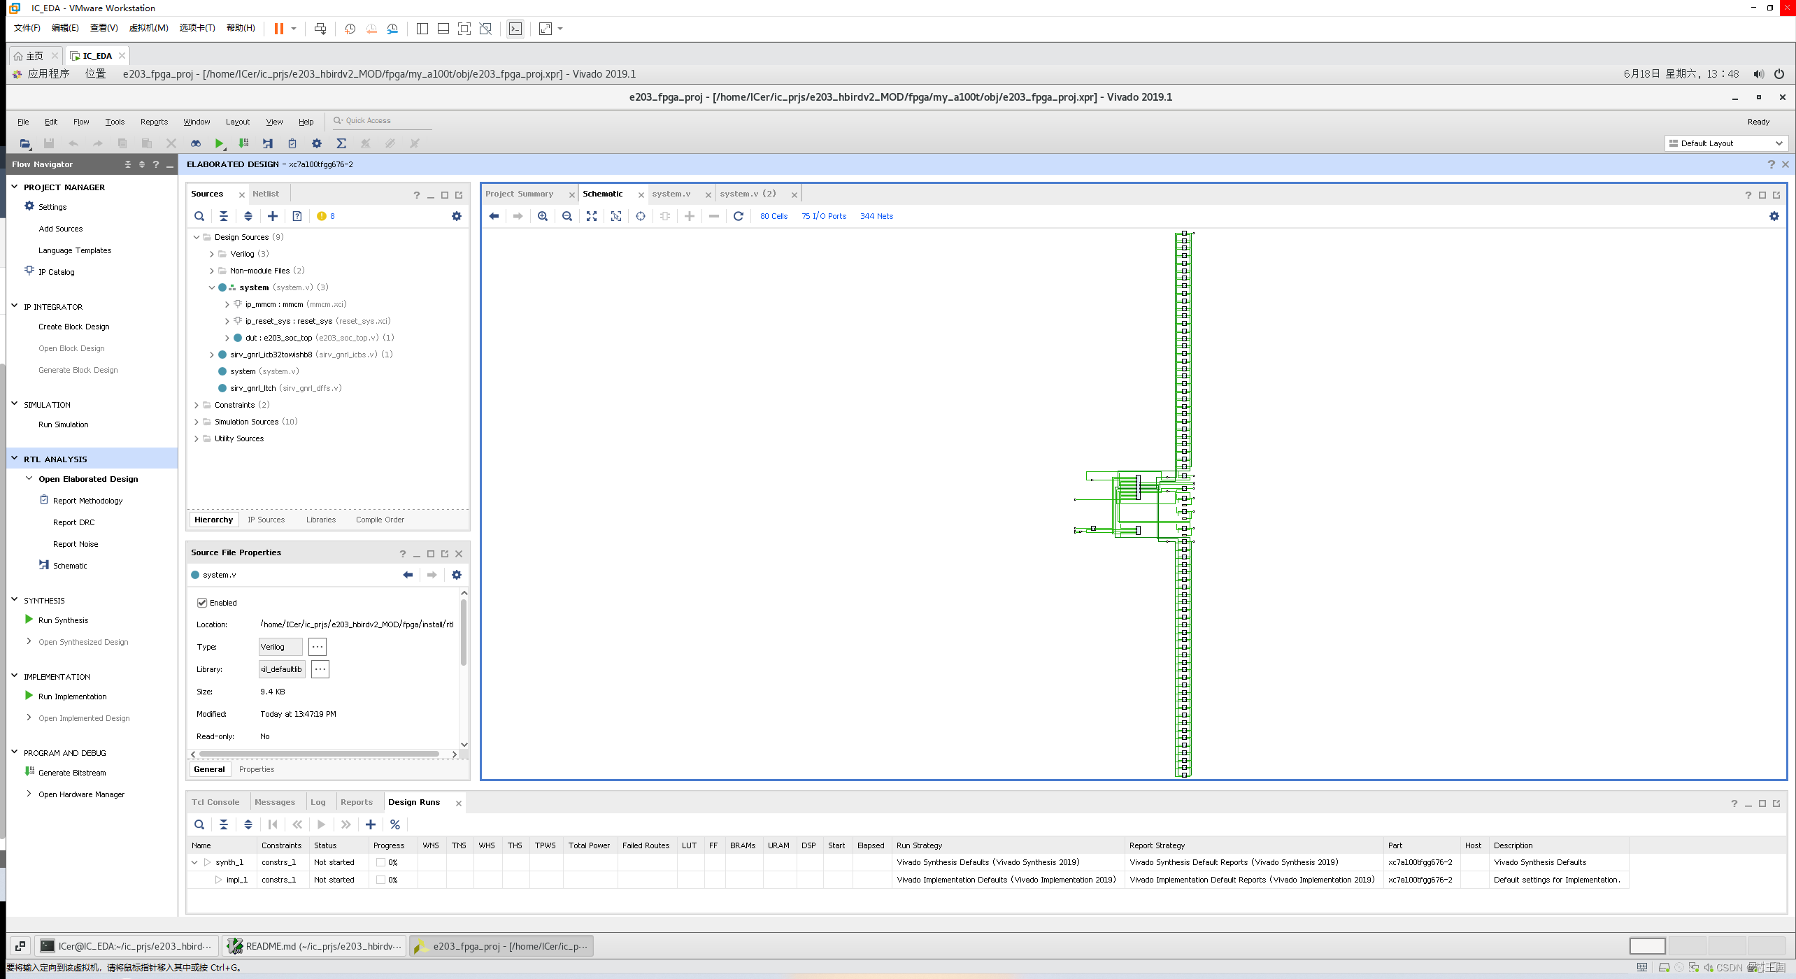Click the schematic Zoom Fit icon

tap(592, 216)
